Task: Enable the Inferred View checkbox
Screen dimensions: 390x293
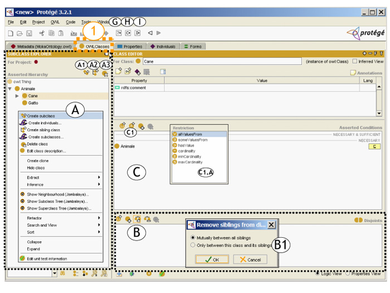Action: (x=355, y=61)
